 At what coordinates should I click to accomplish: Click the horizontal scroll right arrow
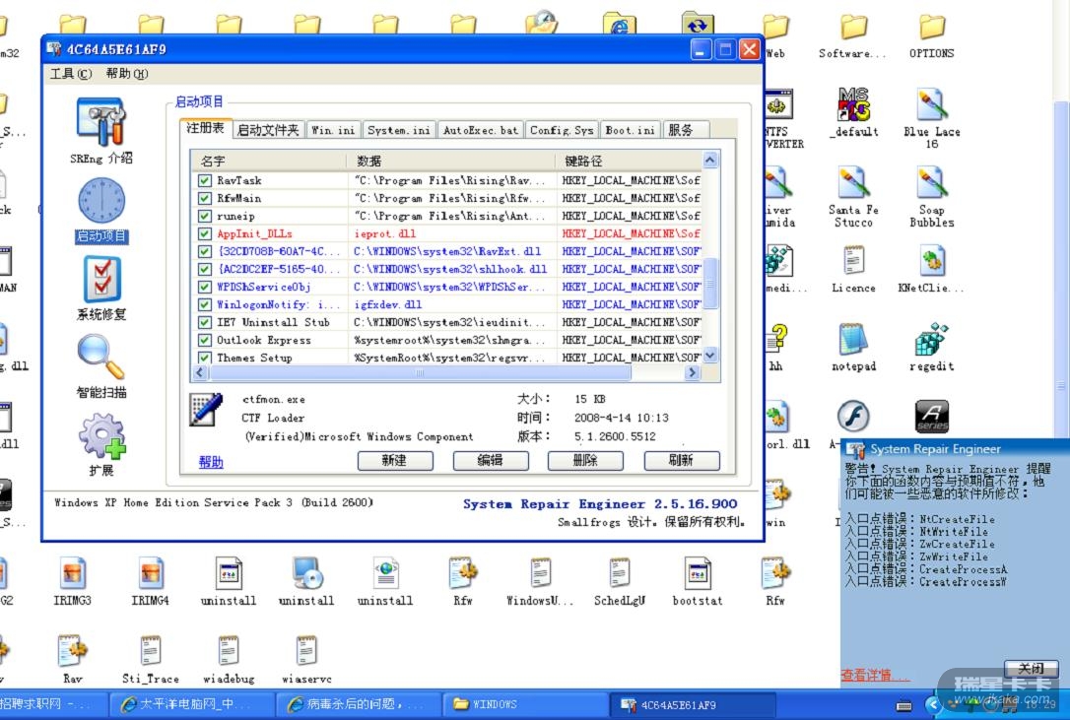pyautogui.click(x=692, y=372)
